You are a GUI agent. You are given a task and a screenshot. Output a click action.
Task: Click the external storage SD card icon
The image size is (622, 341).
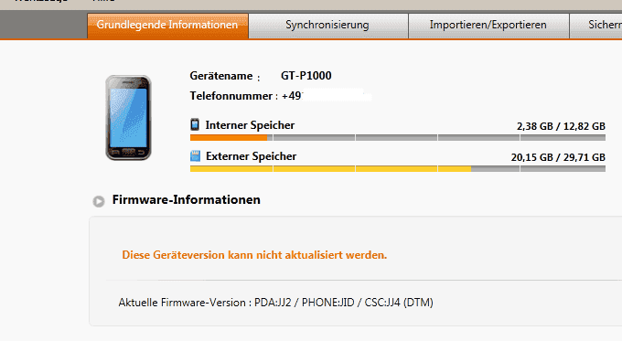(x=195, y=155)
